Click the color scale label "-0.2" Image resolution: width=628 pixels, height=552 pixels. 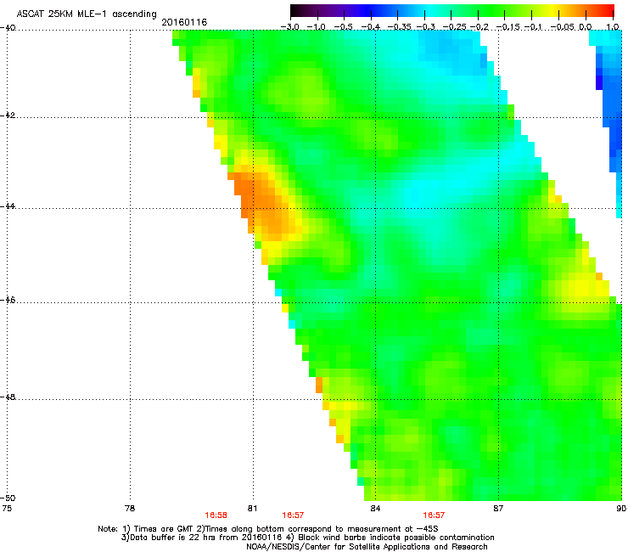479,27
